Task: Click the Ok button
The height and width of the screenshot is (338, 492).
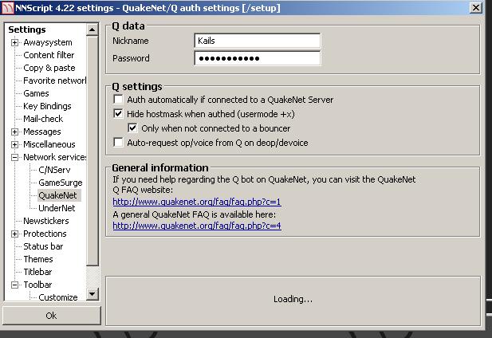Action: (x=52, y=316)
